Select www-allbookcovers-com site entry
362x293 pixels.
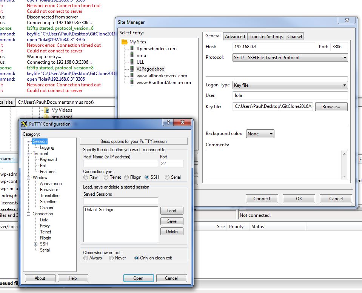pyautogui.click(x=162, y=76)
